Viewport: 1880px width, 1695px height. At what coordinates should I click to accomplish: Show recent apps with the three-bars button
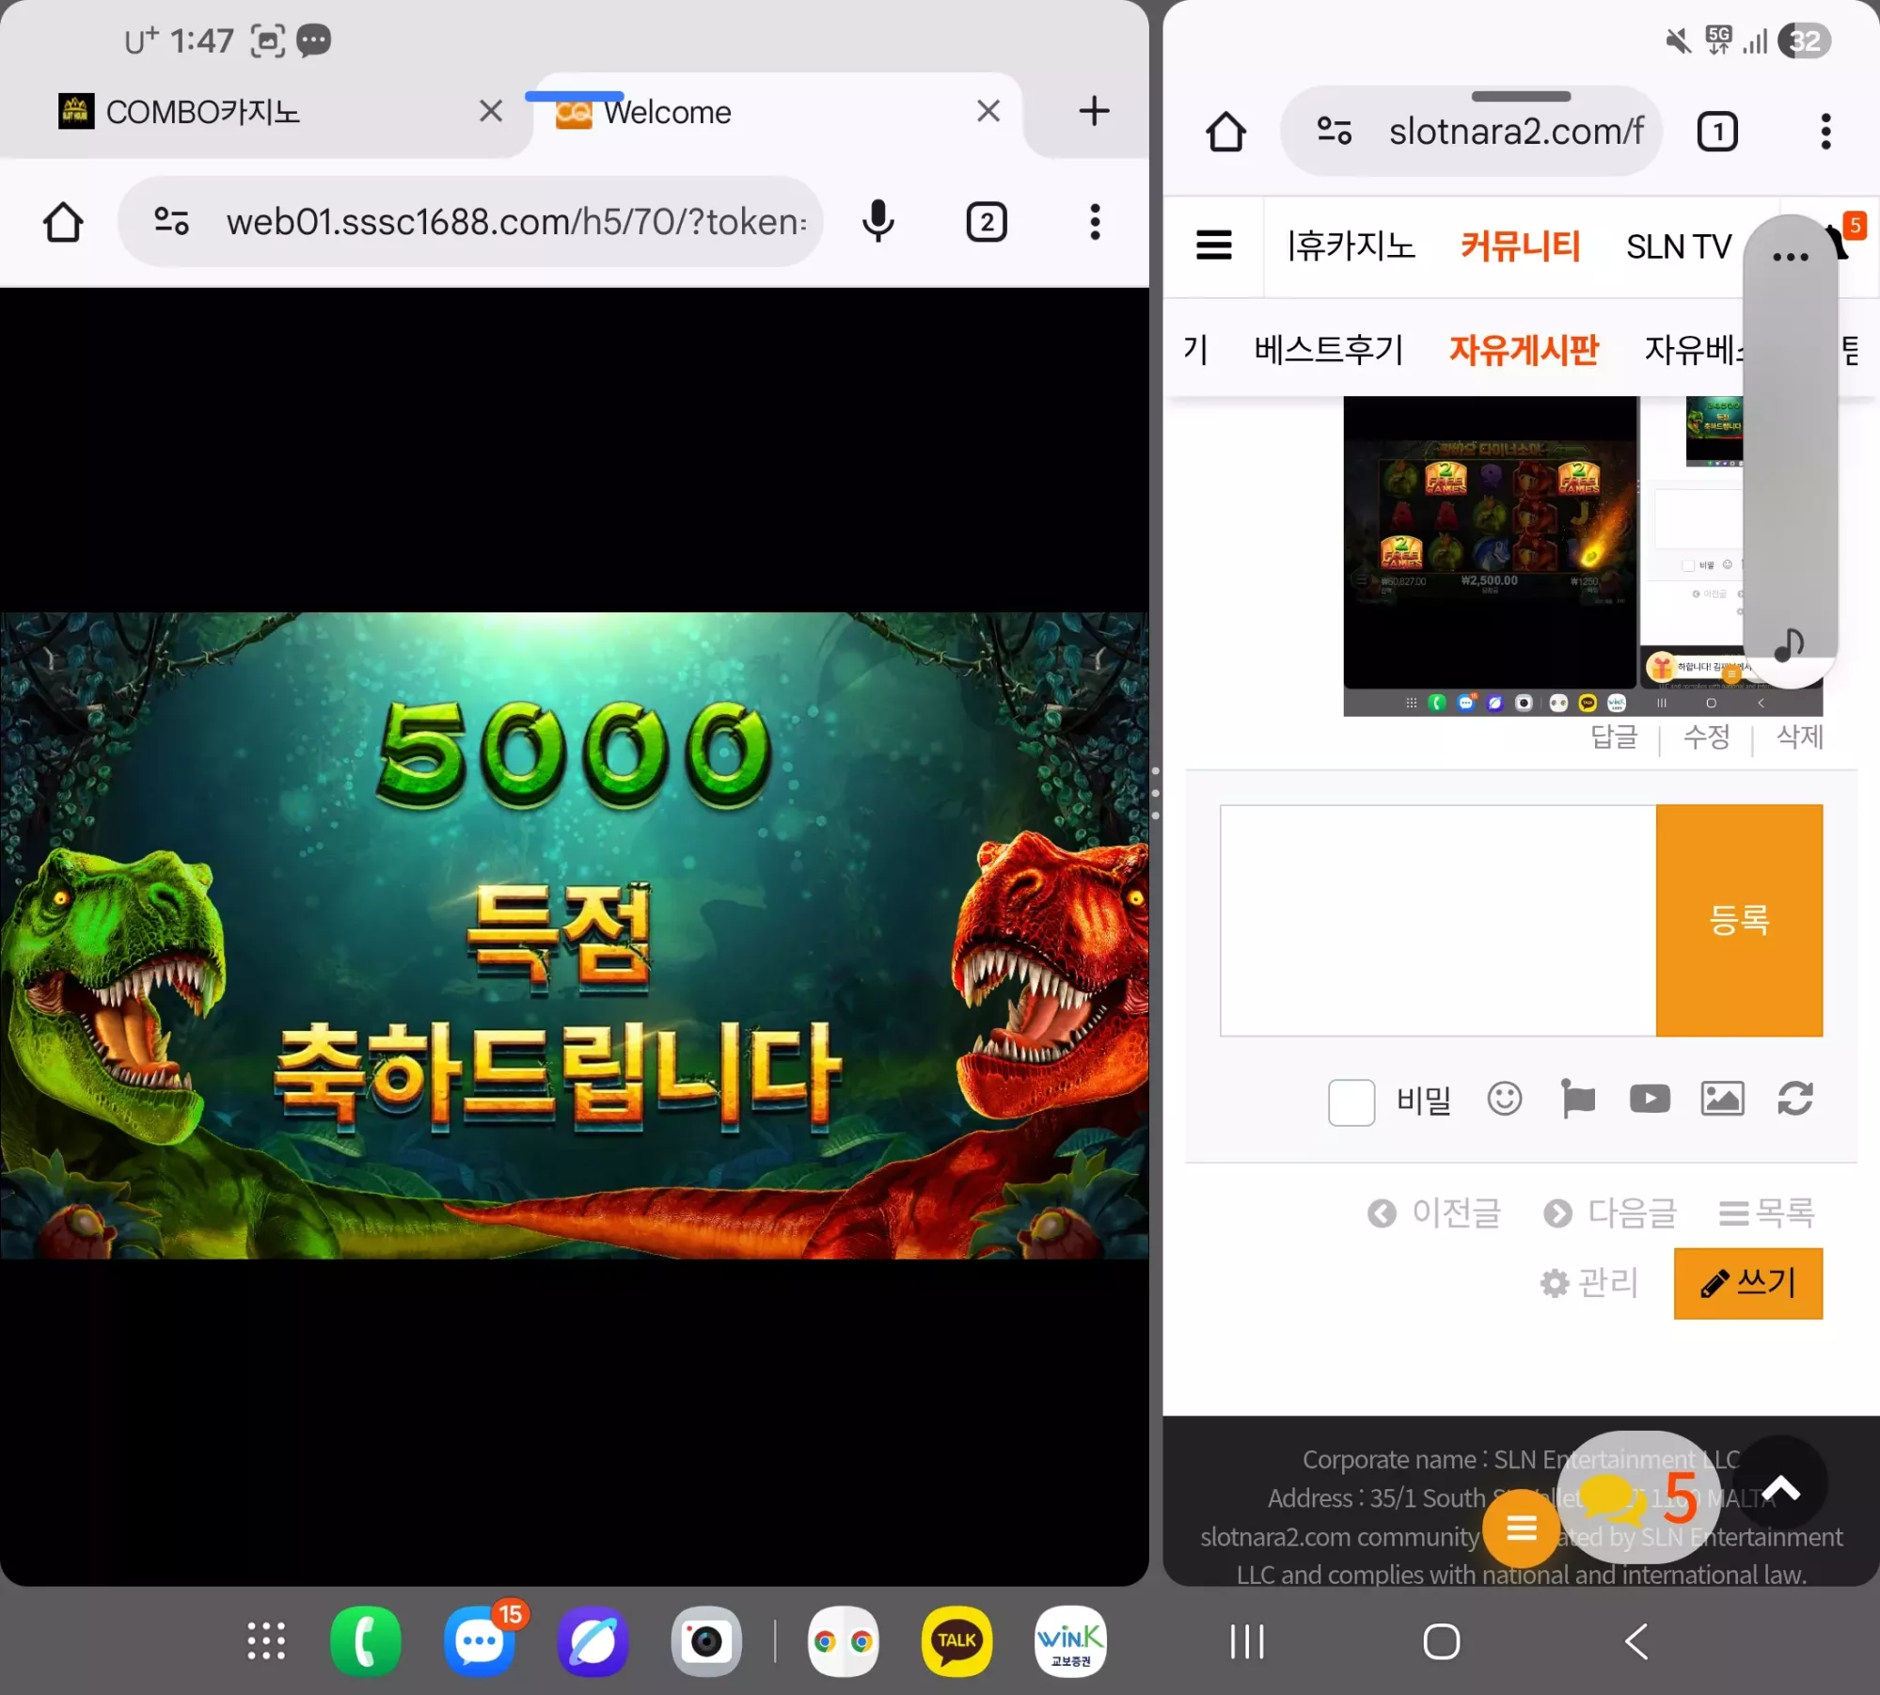pyautogui.click(x=1247, y=1641)
